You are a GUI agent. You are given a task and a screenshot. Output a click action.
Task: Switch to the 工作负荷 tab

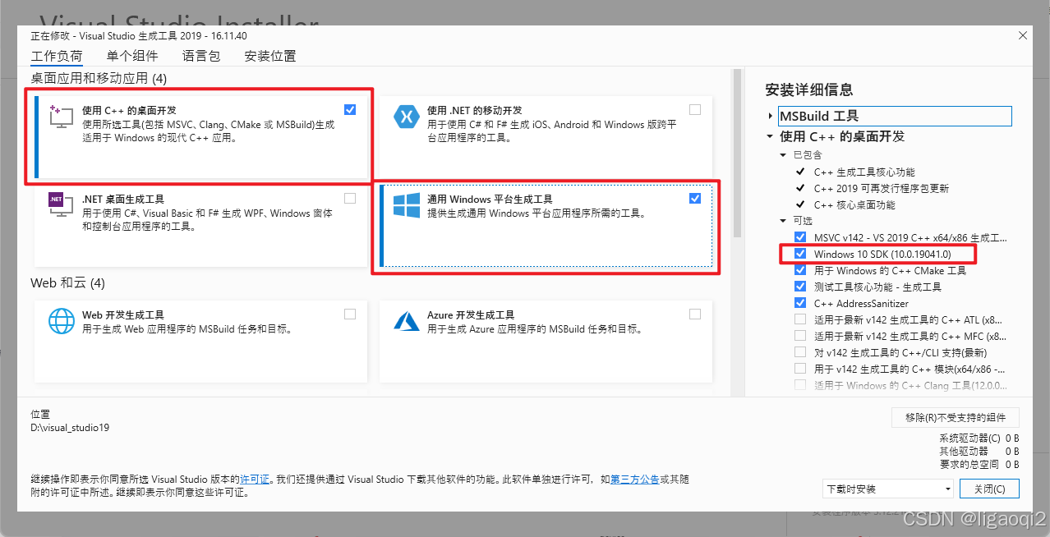coord(57,57)
